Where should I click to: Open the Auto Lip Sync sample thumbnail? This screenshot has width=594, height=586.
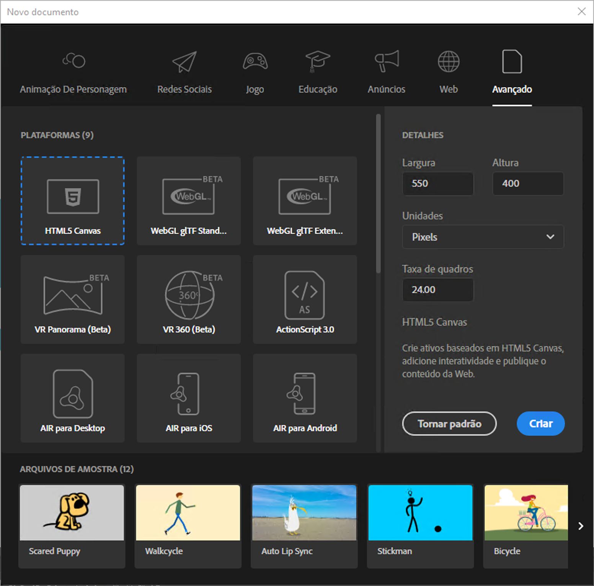[304, 513]
